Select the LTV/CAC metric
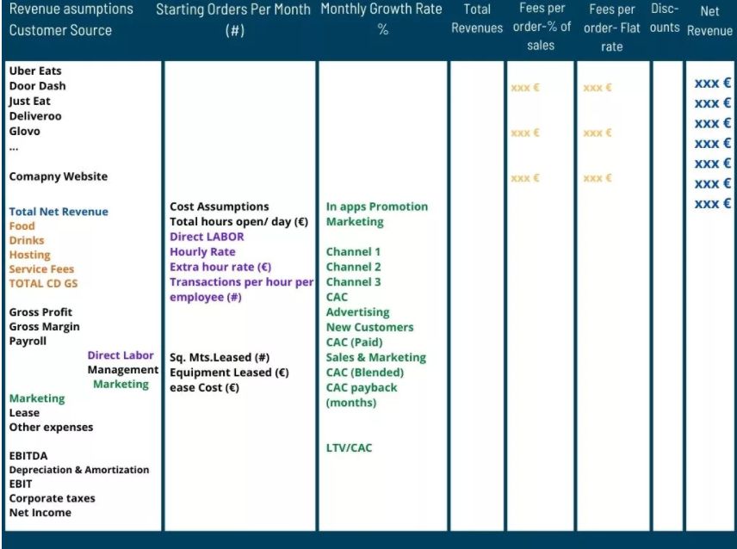This screenshot has width=737, height=549. click(349, 447)
